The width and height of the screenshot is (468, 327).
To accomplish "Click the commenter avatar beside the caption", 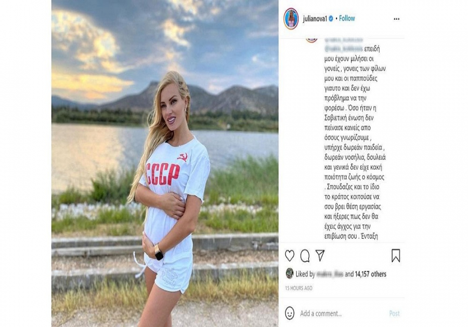I will 311,40.
